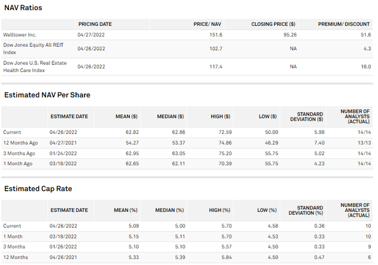This screenshot has width=378, height=265.
Task: Click Health Care Index Price/NAV 117.4
Action: tap(216, 67)
